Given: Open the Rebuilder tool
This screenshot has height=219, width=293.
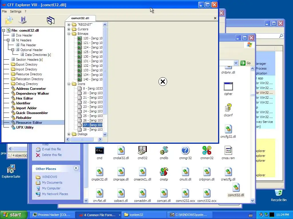Looking at the screenshot, I should (24, 117).
